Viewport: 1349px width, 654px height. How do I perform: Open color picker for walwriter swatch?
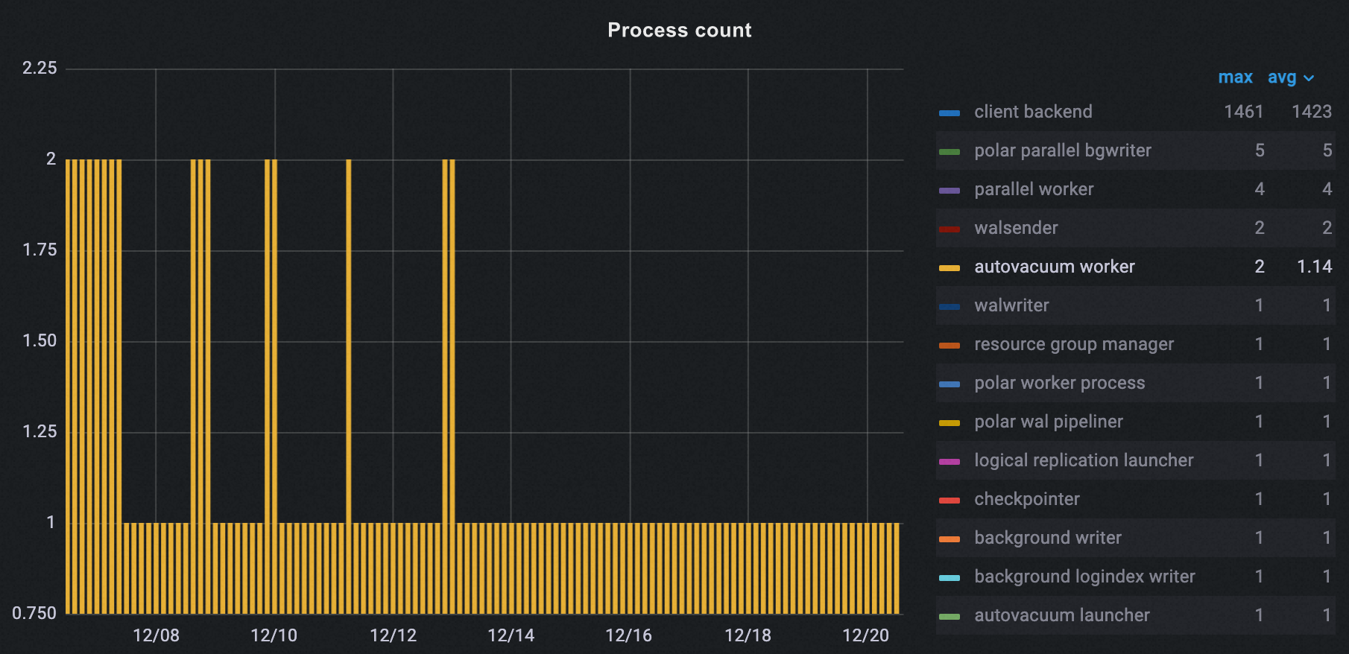click(950, 307)
